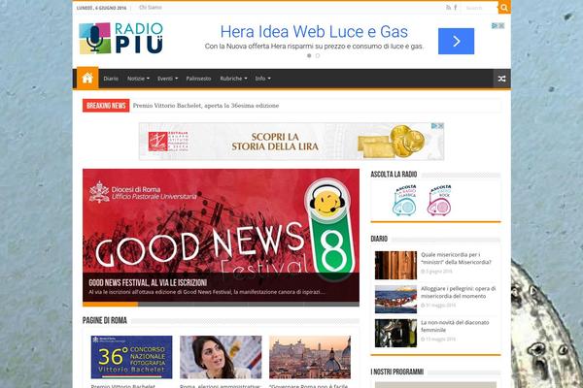
Task: Listen to La Radio Classica icon
Action: [404, 200]
